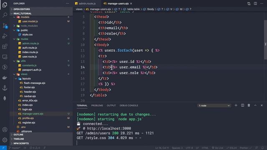
Task: Open Manage gear settings menu
Action: [5, 140]
